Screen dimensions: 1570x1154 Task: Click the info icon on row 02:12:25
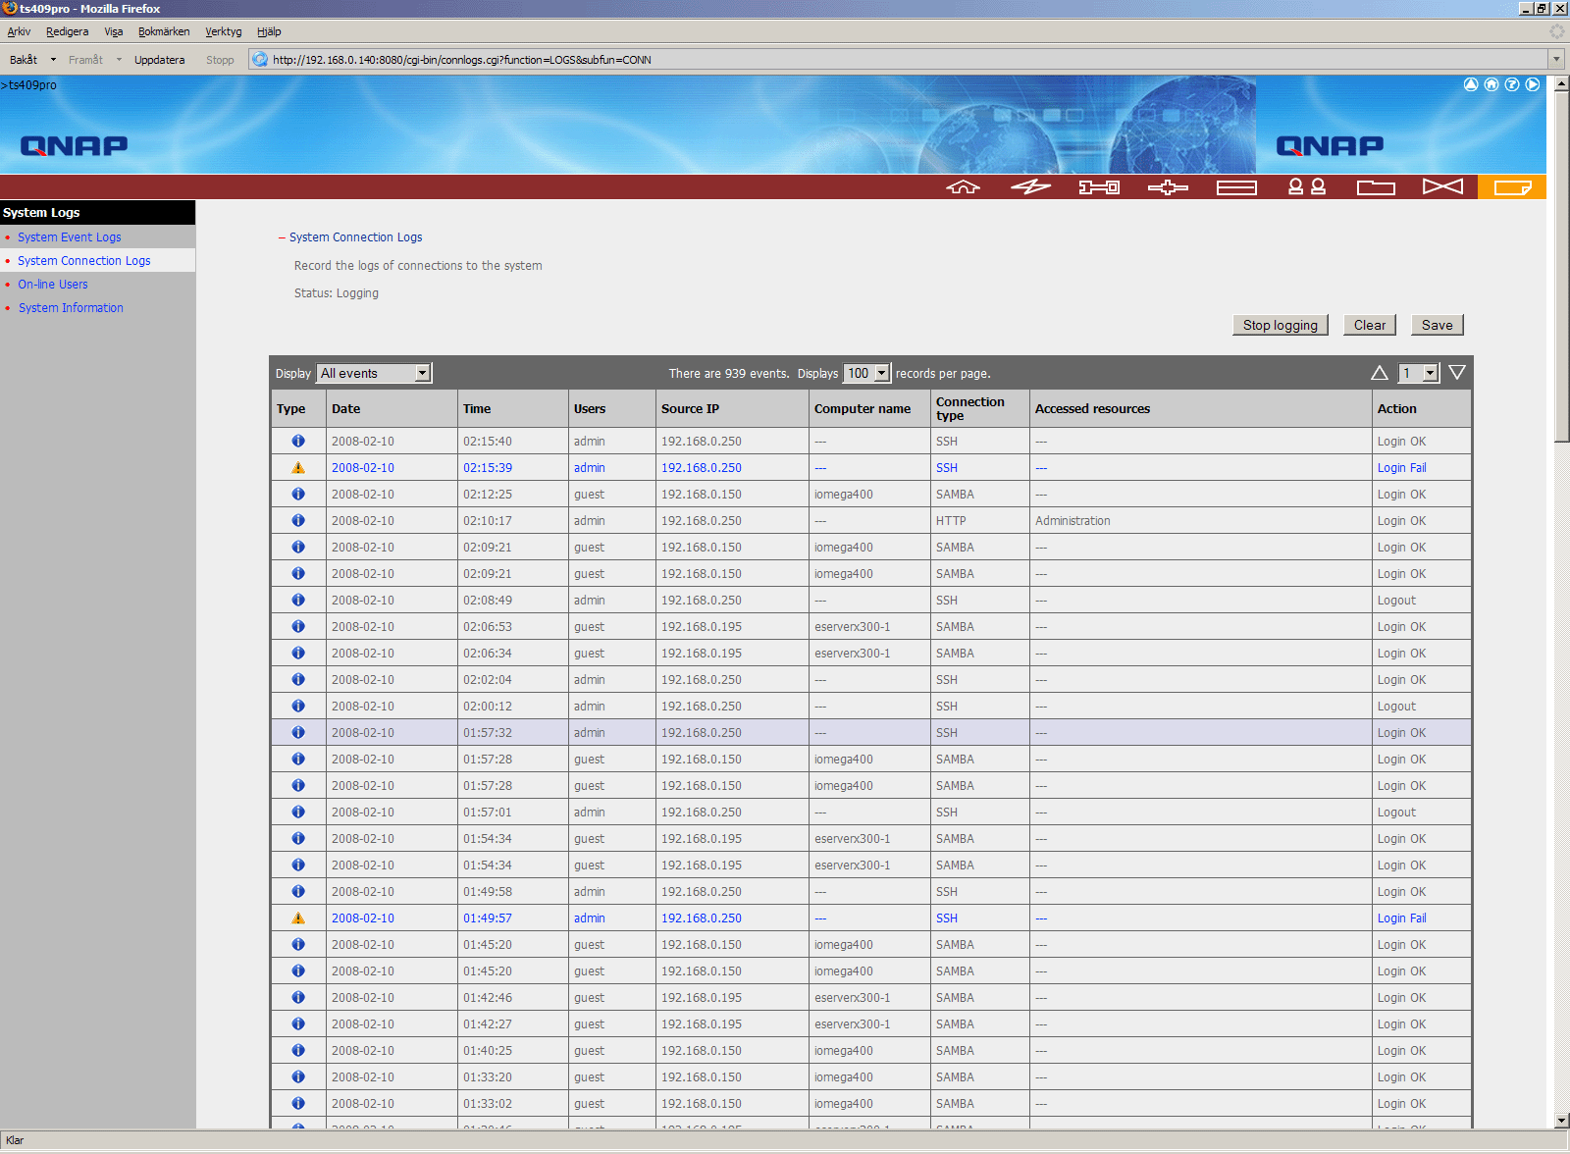[298, 495]
